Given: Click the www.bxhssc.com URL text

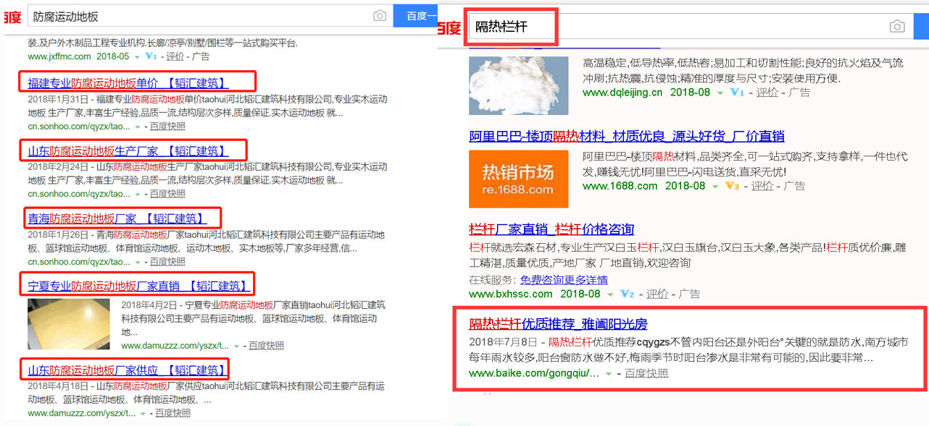Looking at the screenshot, I should pos(511,294).
